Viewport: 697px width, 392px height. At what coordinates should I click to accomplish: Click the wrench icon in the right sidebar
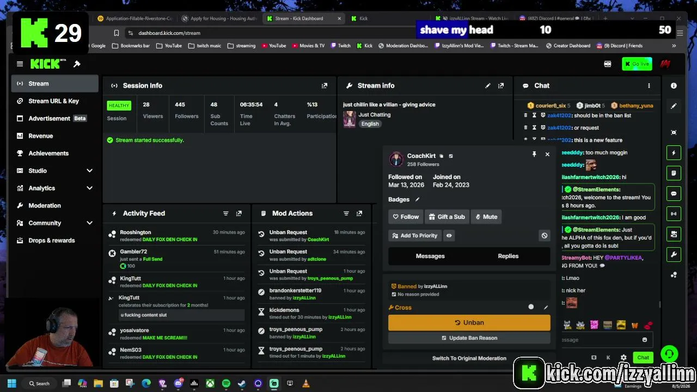coord(674,254)
